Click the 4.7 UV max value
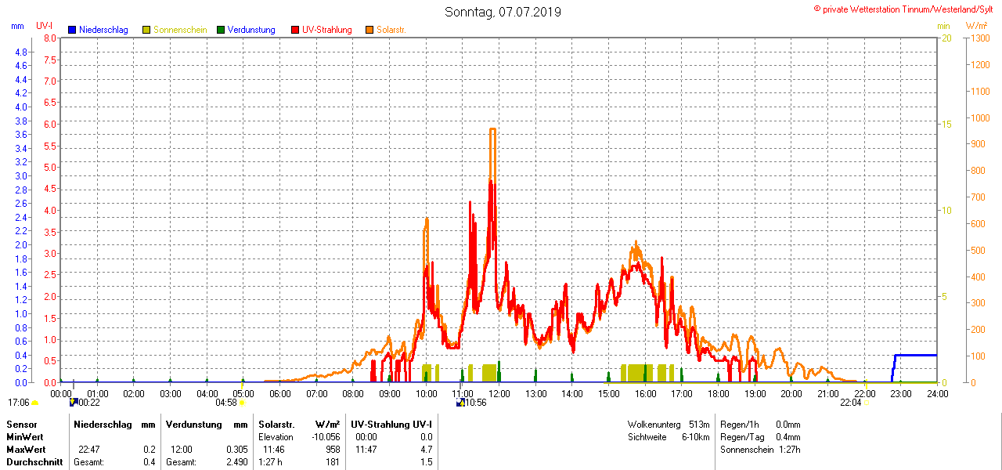 pyautogui.click(x=426, y=450)
